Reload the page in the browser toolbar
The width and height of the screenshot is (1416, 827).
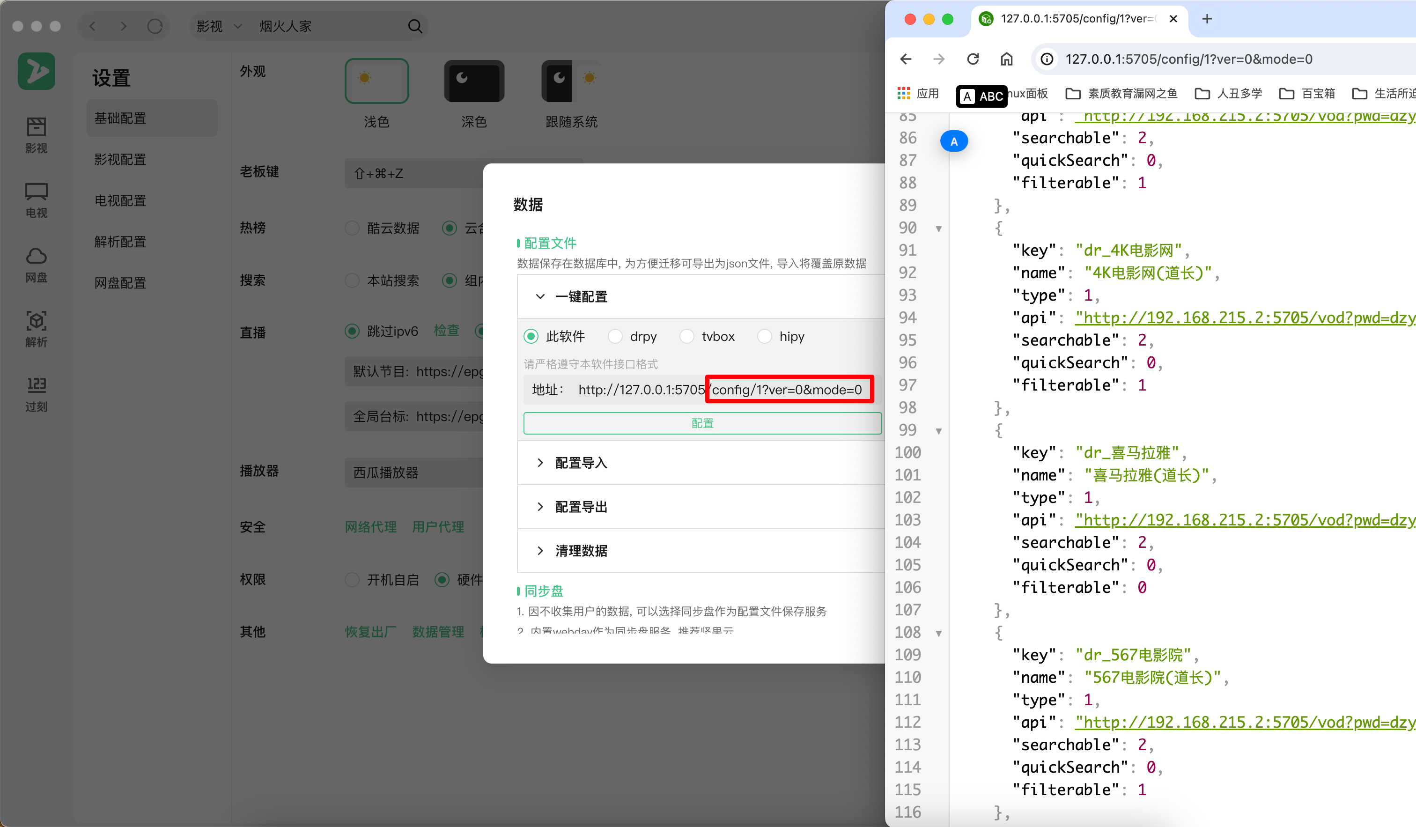click(973, 59)
